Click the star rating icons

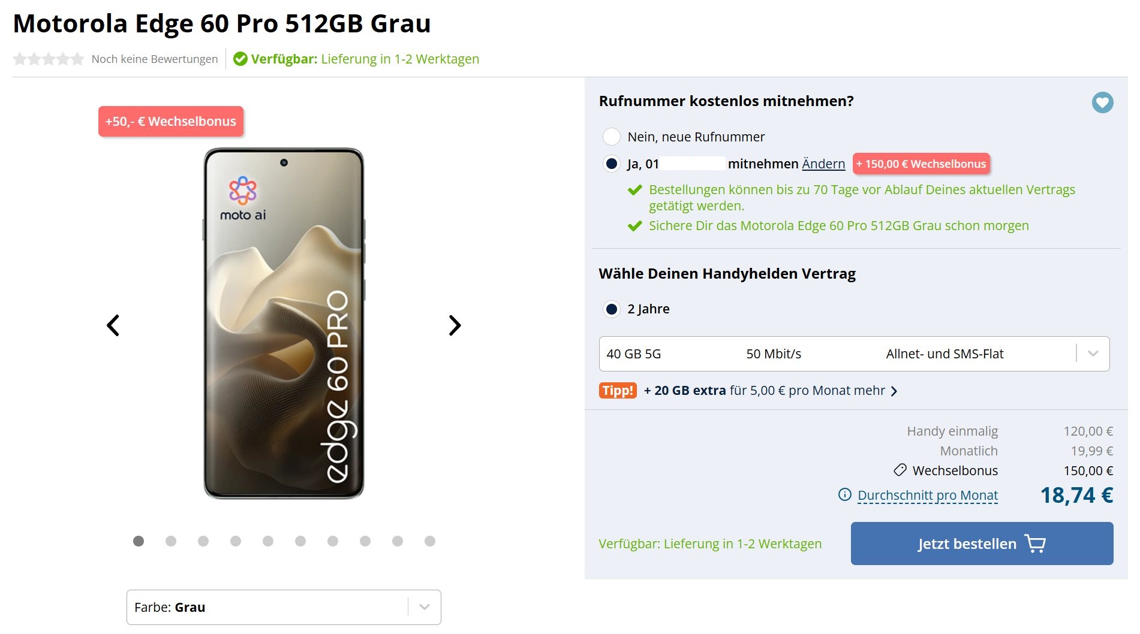[x=49, y=59]
